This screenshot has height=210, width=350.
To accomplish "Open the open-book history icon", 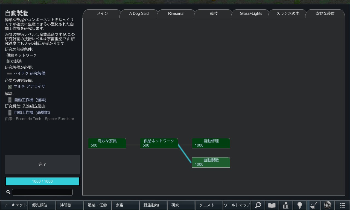I will pos(272,205).
